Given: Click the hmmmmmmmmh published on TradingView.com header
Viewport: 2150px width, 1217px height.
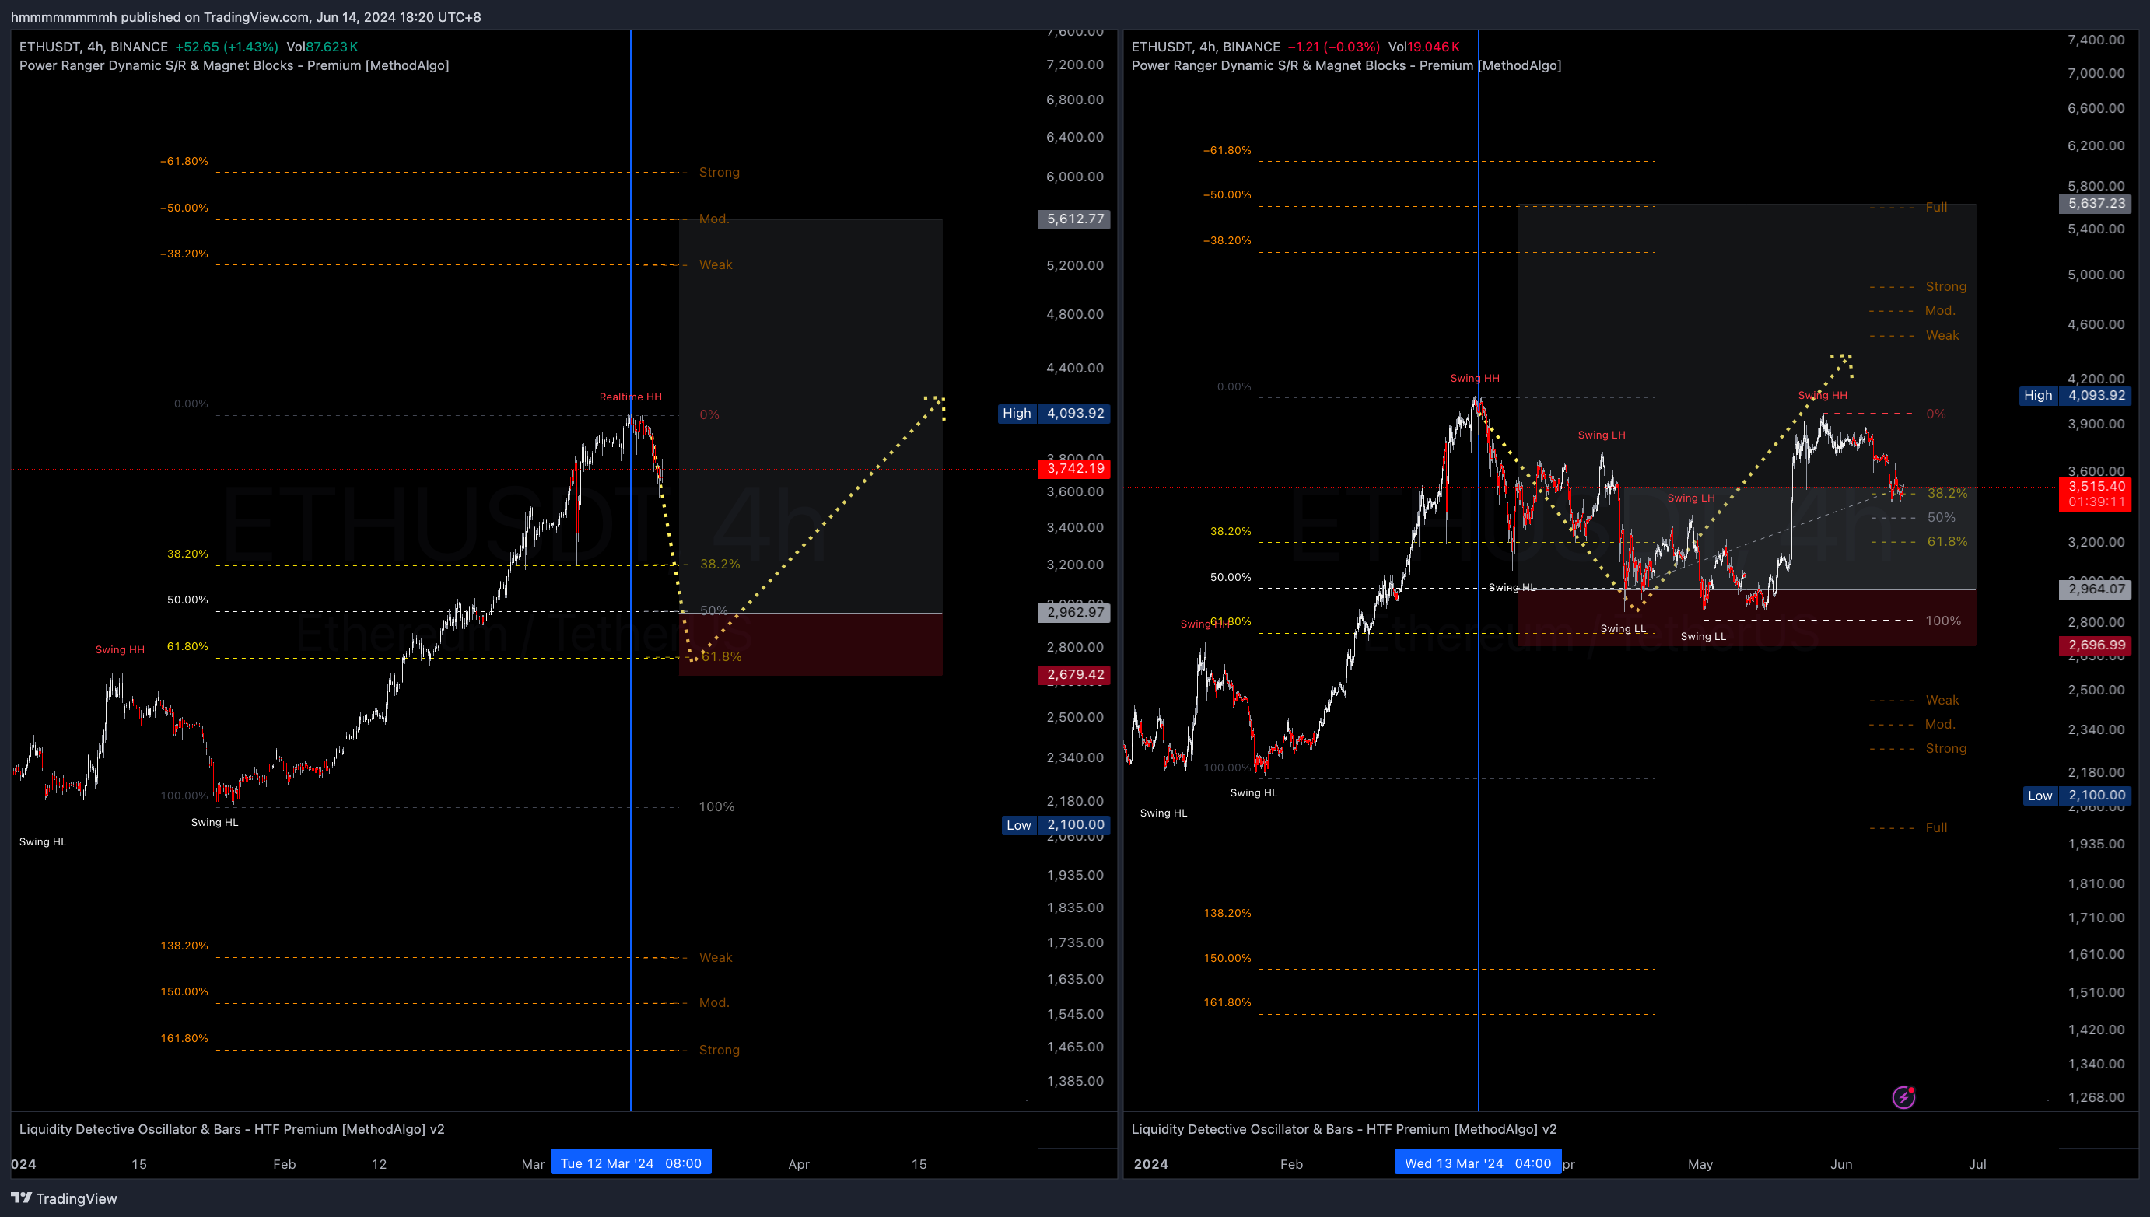Looking at the screenshot, I should tap(245, 16).
